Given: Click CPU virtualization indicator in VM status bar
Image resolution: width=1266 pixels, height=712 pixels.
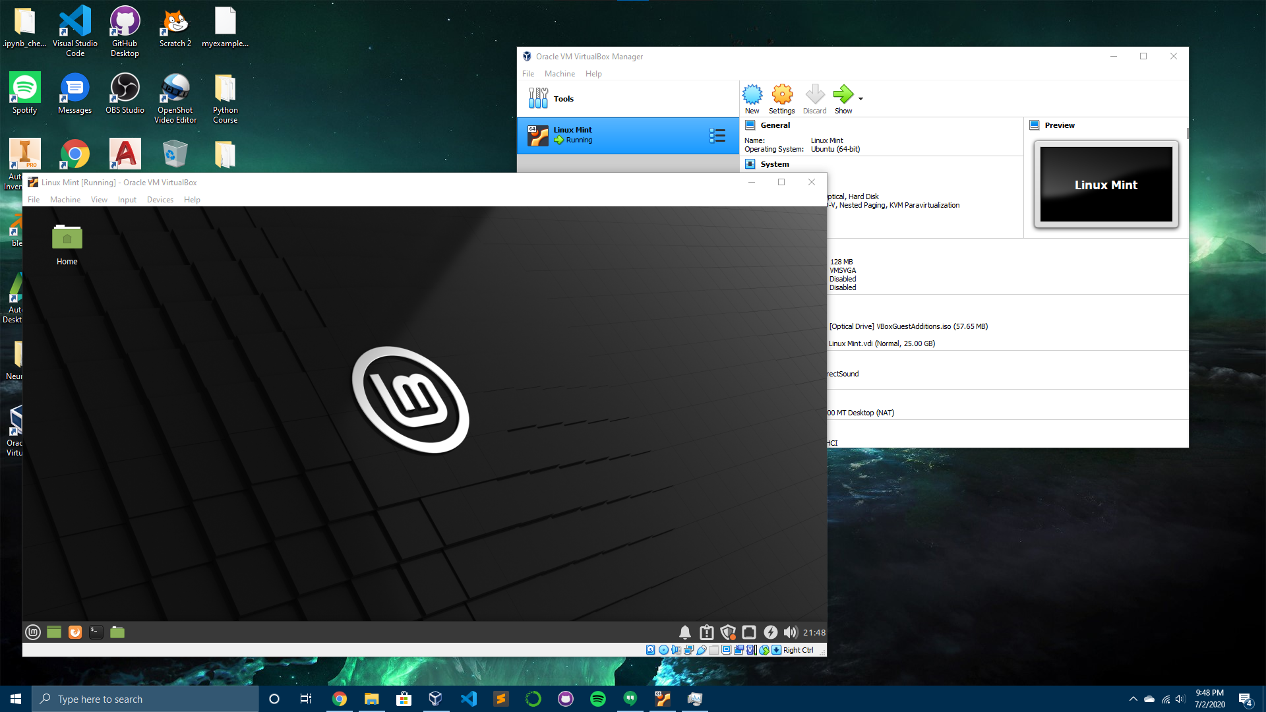Looking at the screenshot, I should click(751, 650).
